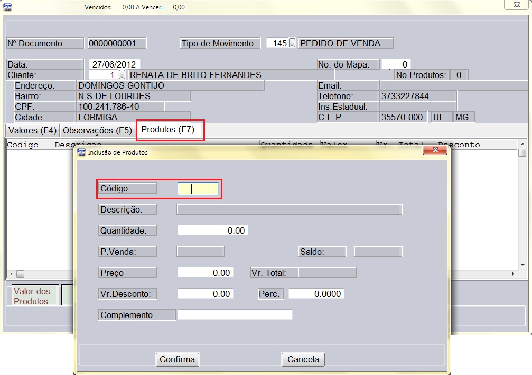The height and width of the screenshot is (375, 532).
Task: Click the Inclusão de Produtos dialog icon
Action: tap(81, 152)
